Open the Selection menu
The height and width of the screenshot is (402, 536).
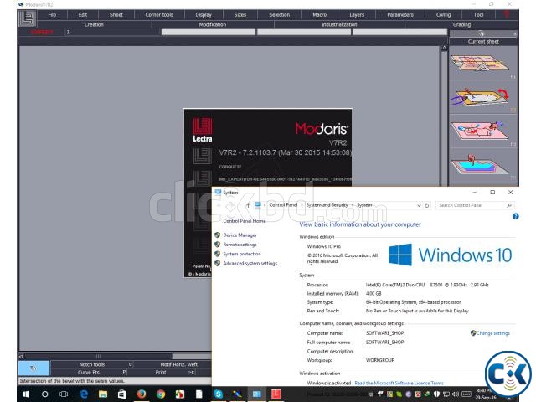(279, 15)
